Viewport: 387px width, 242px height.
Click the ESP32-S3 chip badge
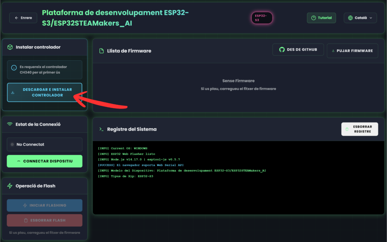click(x=262, y=18)
